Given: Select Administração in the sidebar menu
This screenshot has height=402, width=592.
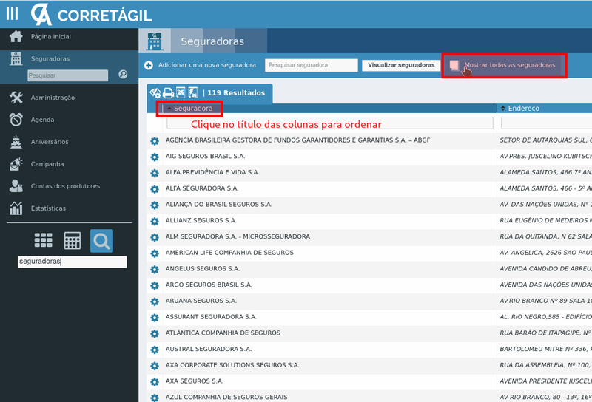Looking at the screenshot, I should point(53,98).
